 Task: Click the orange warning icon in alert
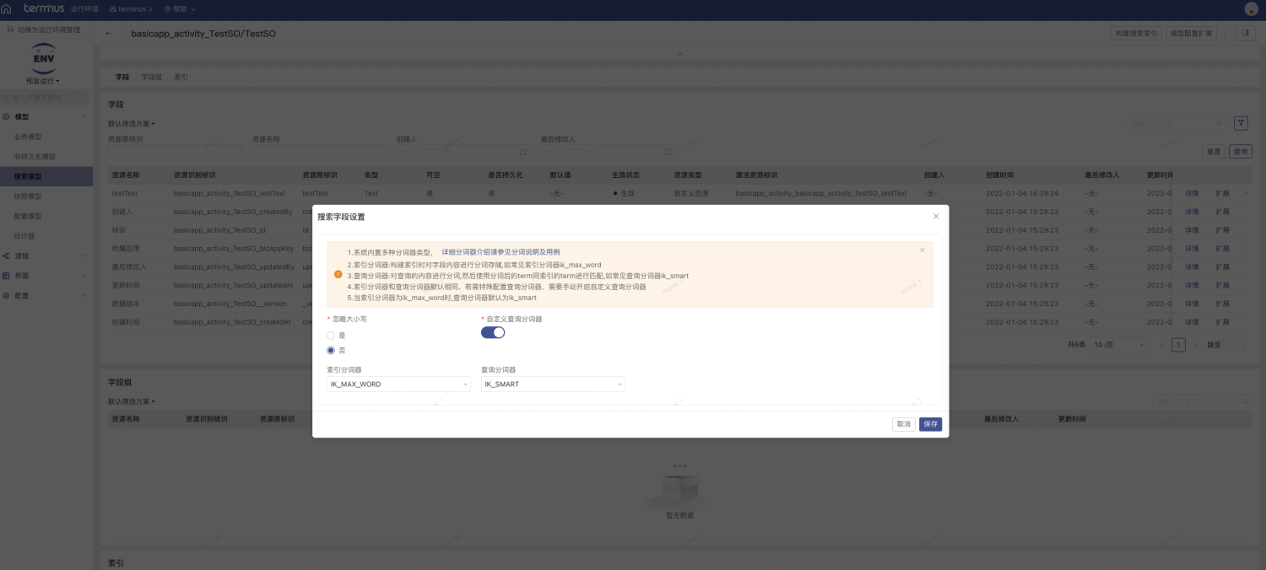(x=338, y=274)
